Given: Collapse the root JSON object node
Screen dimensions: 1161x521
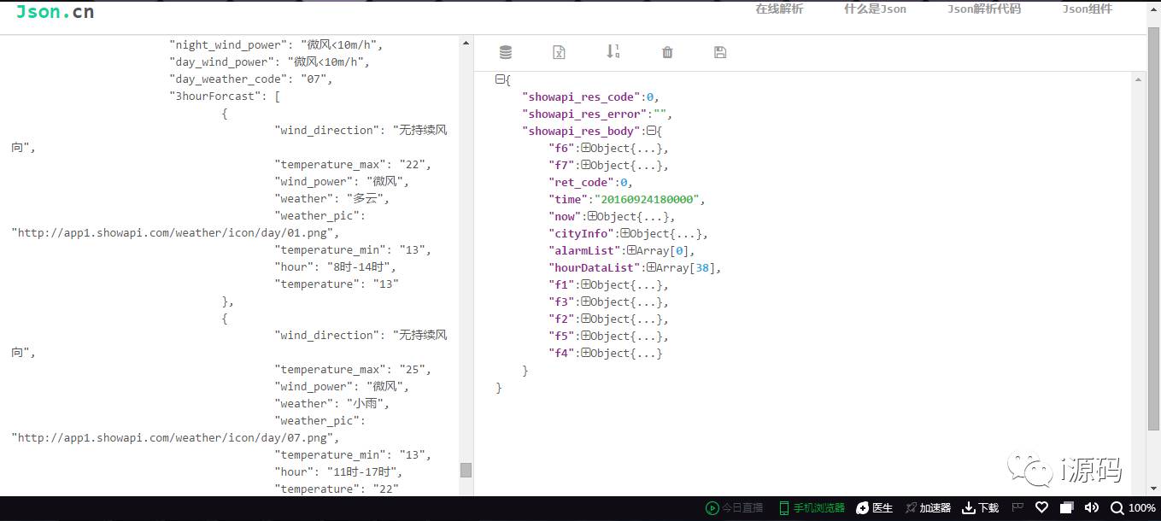Looking at the screenshot, I should tap(500, 79).
